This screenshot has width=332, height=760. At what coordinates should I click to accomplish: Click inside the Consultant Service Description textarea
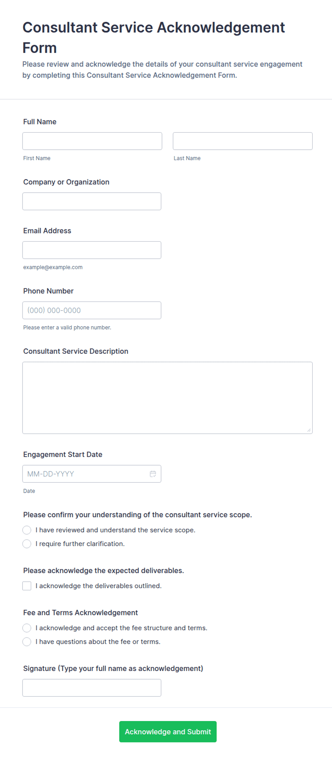tap(167, 398)
